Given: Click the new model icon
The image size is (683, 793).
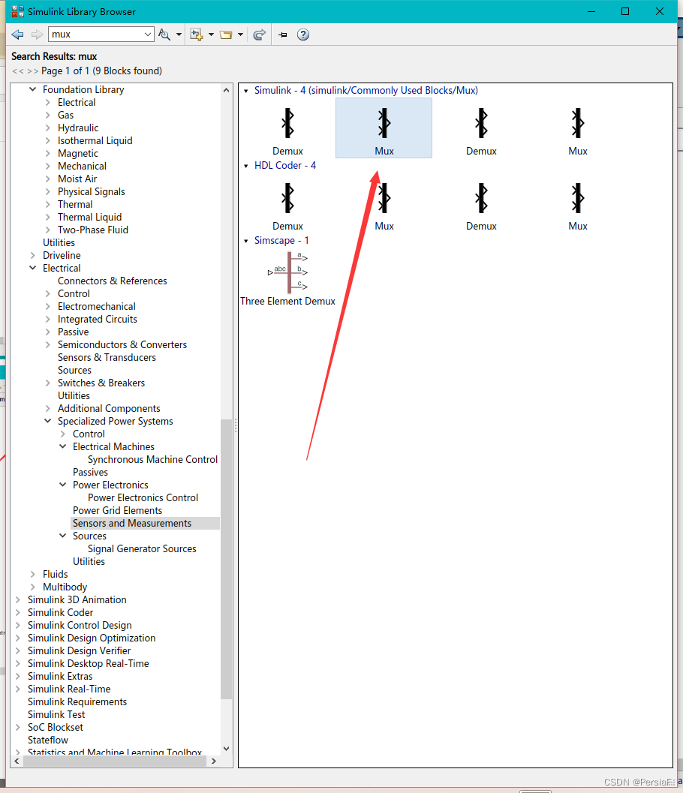Looking at the screenshot, I should pos(197,35).
